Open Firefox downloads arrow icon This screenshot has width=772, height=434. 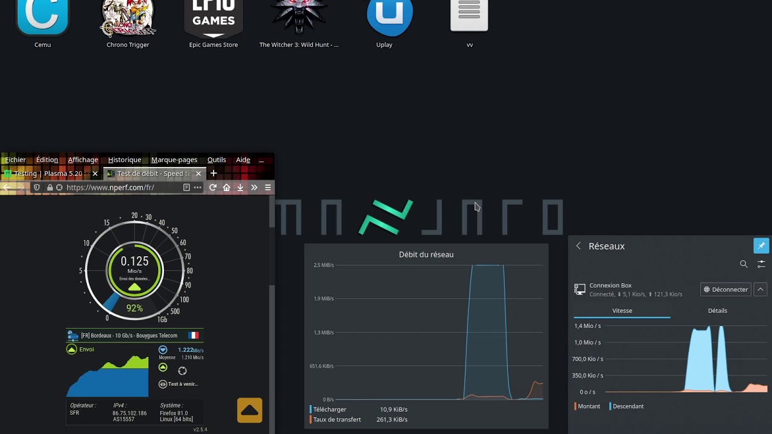240,187
